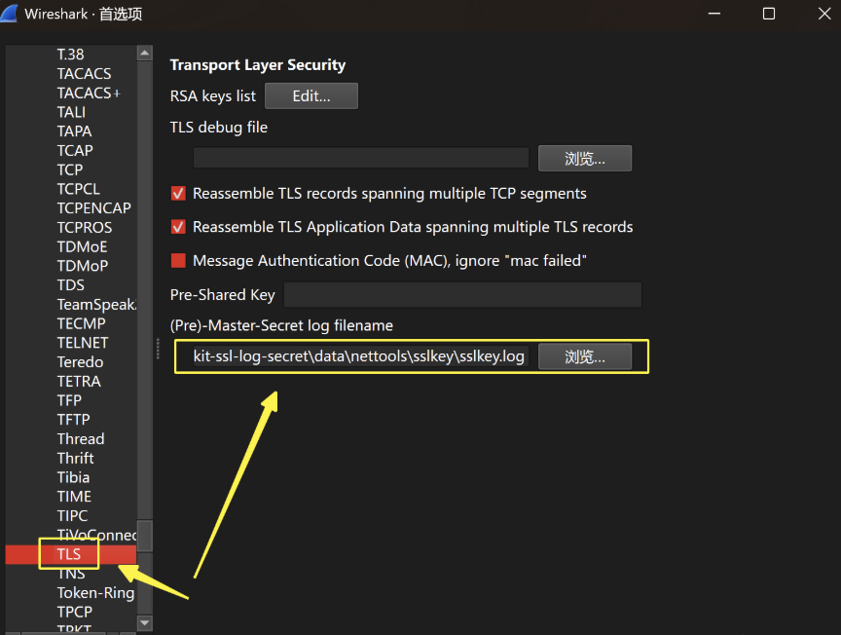Select TCPCL protocol entry
The image size is (841, 635).
click(78, 189)
